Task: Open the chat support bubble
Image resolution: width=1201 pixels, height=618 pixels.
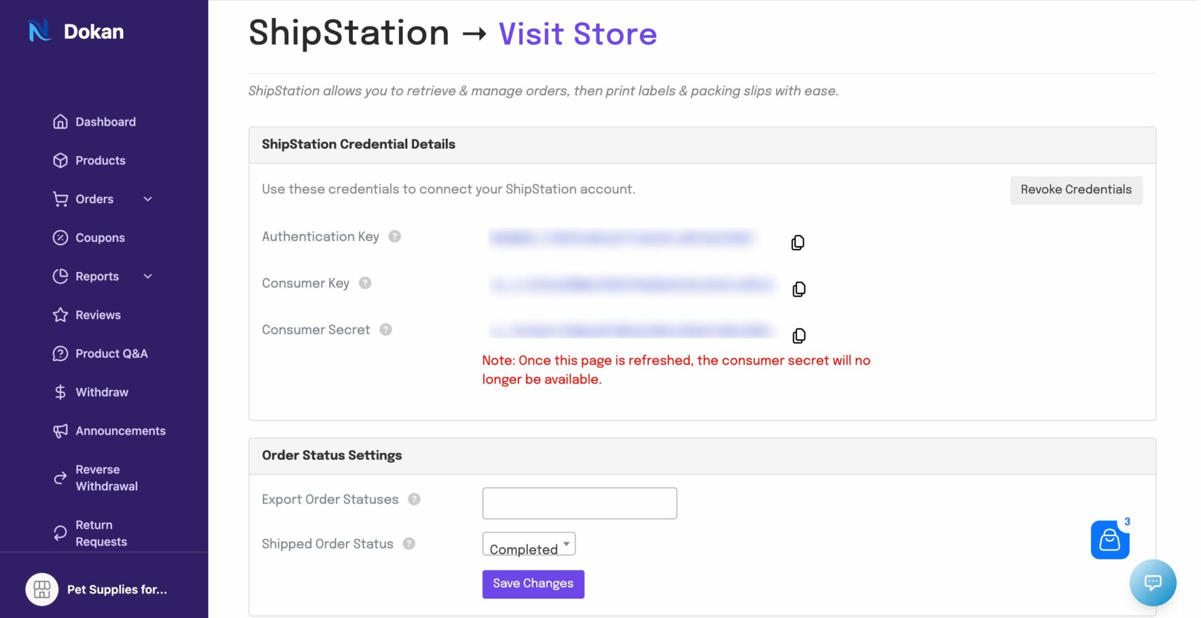Action: coord(1153,582)
